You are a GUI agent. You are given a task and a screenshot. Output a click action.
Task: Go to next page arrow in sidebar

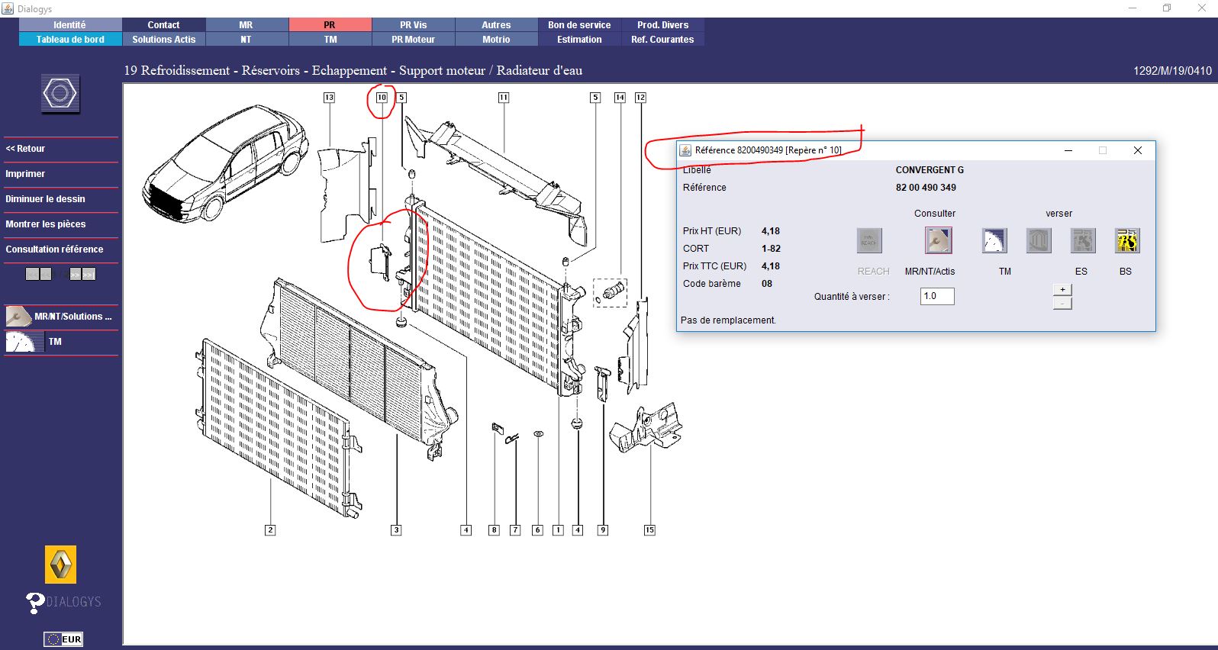[76, 274]
